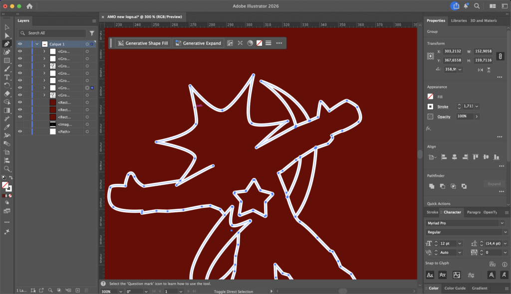The width and height of the screenshot is (511, 294).
Task: Select the Type tool
Action: click(x=7, y=77)
